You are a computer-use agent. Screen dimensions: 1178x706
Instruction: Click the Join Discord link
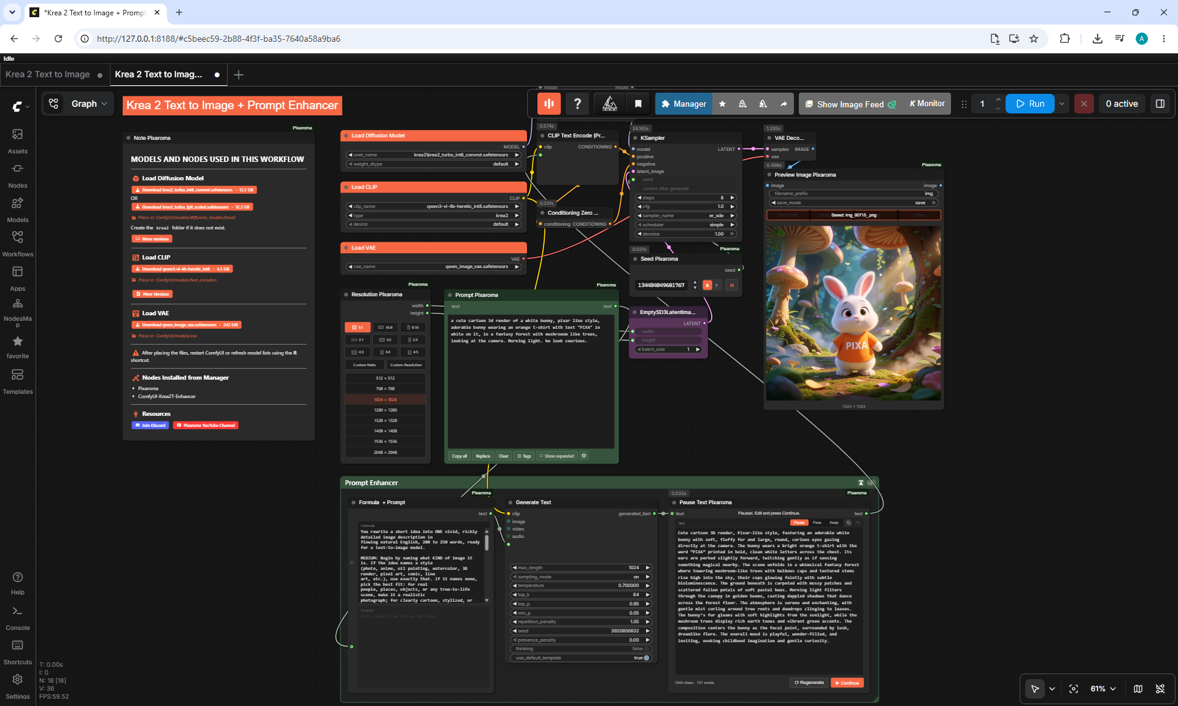pyautogui.click(x=150, y=425)
